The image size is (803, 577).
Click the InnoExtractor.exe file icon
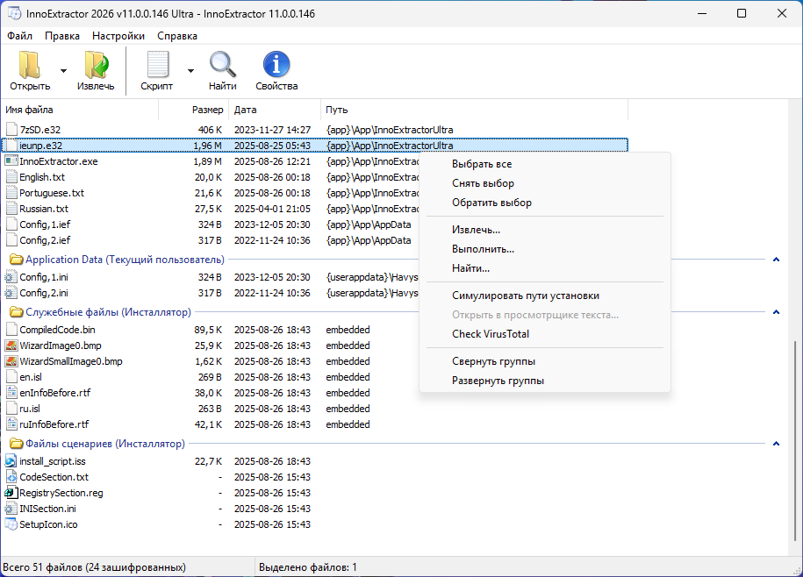11,161
